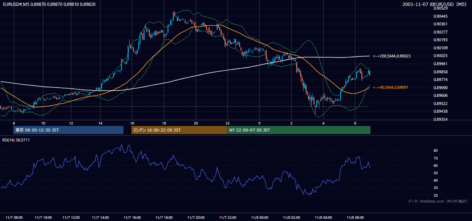Select the 東京 08:00-15:30 JST session bar
The height and width of the screenshot is (221, 472).
tap(68, 130)
